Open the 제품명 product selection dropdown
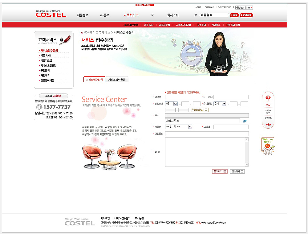Image resolution: width=308 pixels, height=235 pixels. point(179,127)
